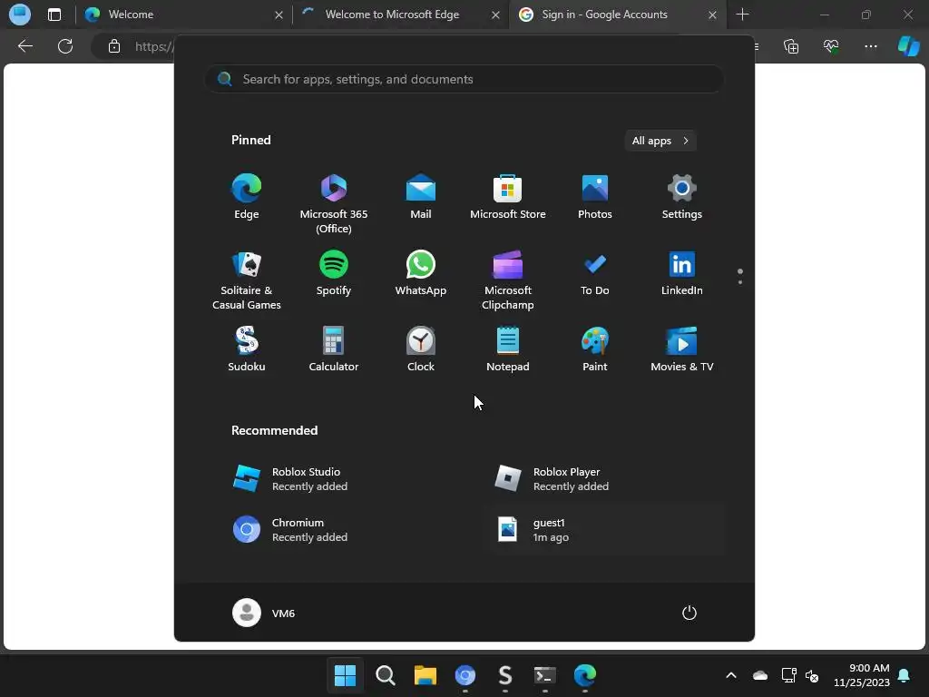The image size is (929, 697).
Task: Open Edge tab actions menu
Action: [54, 15]
